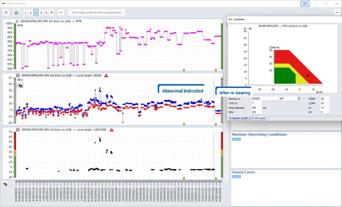Click the Mean diameter field 230
This screenshot has height=207, width=342.
(x=257, y=108)
